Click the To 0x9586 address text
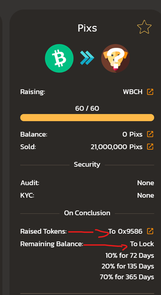This screenshot has height=295, width=161. point(125,231)
